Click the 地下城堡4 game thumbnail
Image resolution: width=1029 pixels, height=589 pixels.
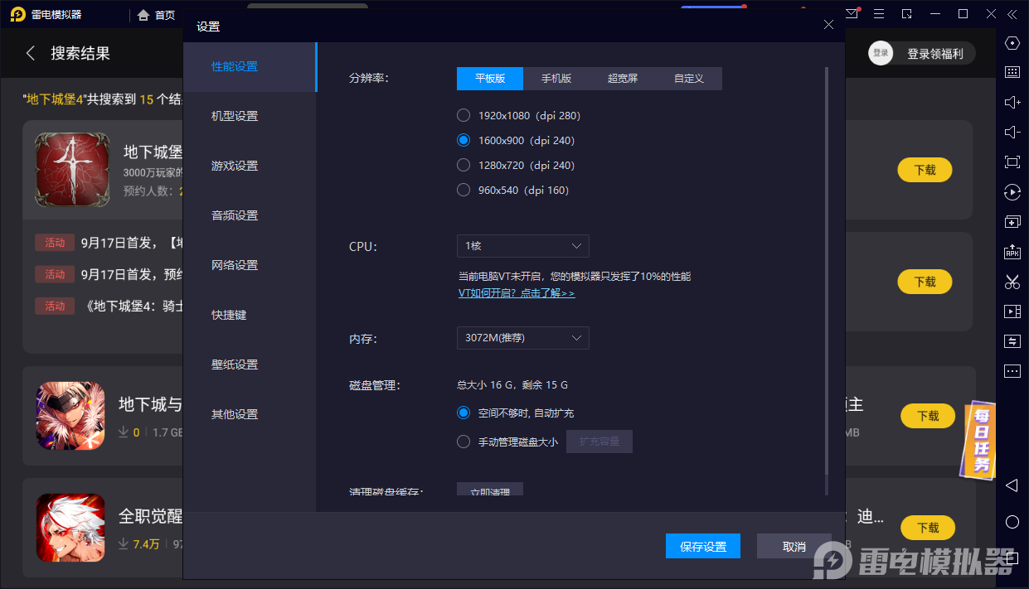click(71, 170)
